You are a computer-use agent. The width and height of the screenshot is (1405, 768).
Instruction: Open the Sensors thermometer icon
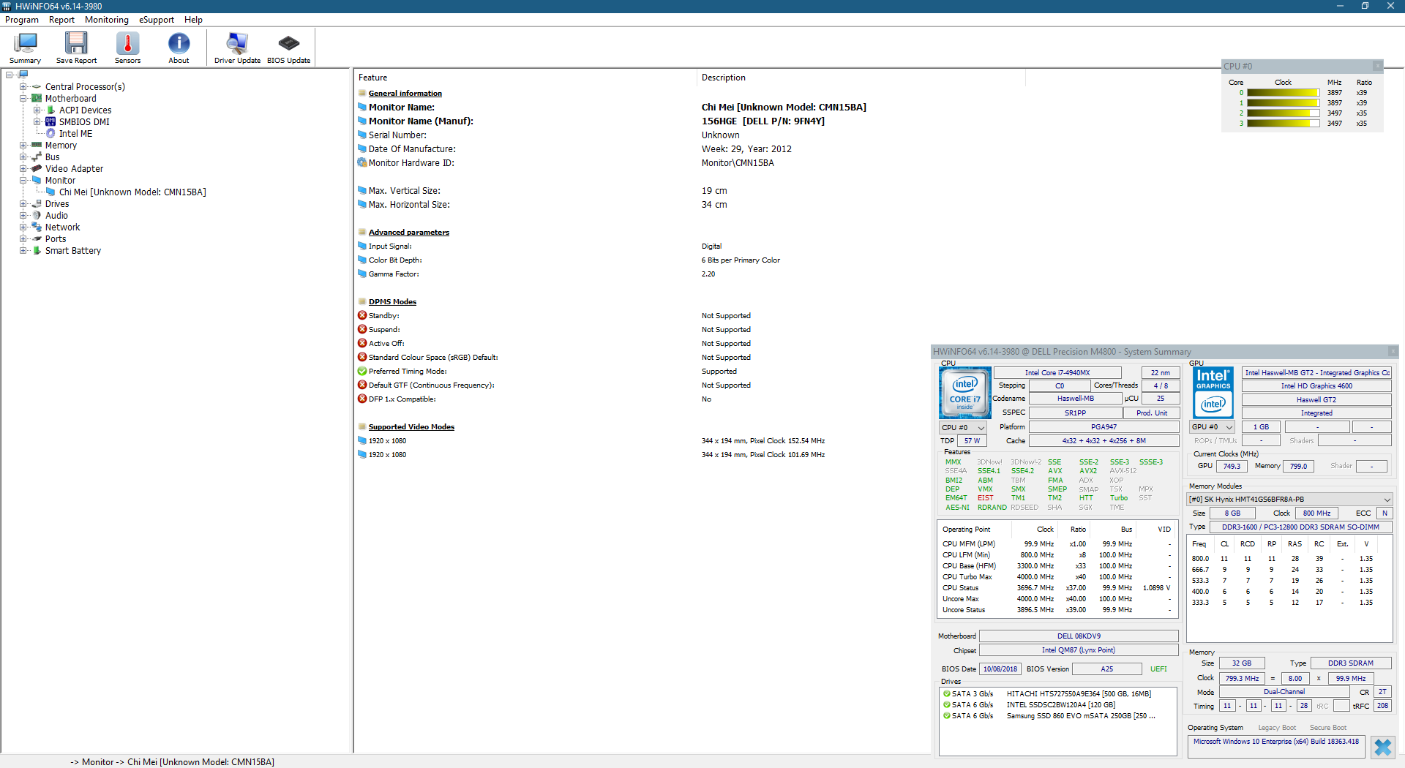[x=127, y=48]
